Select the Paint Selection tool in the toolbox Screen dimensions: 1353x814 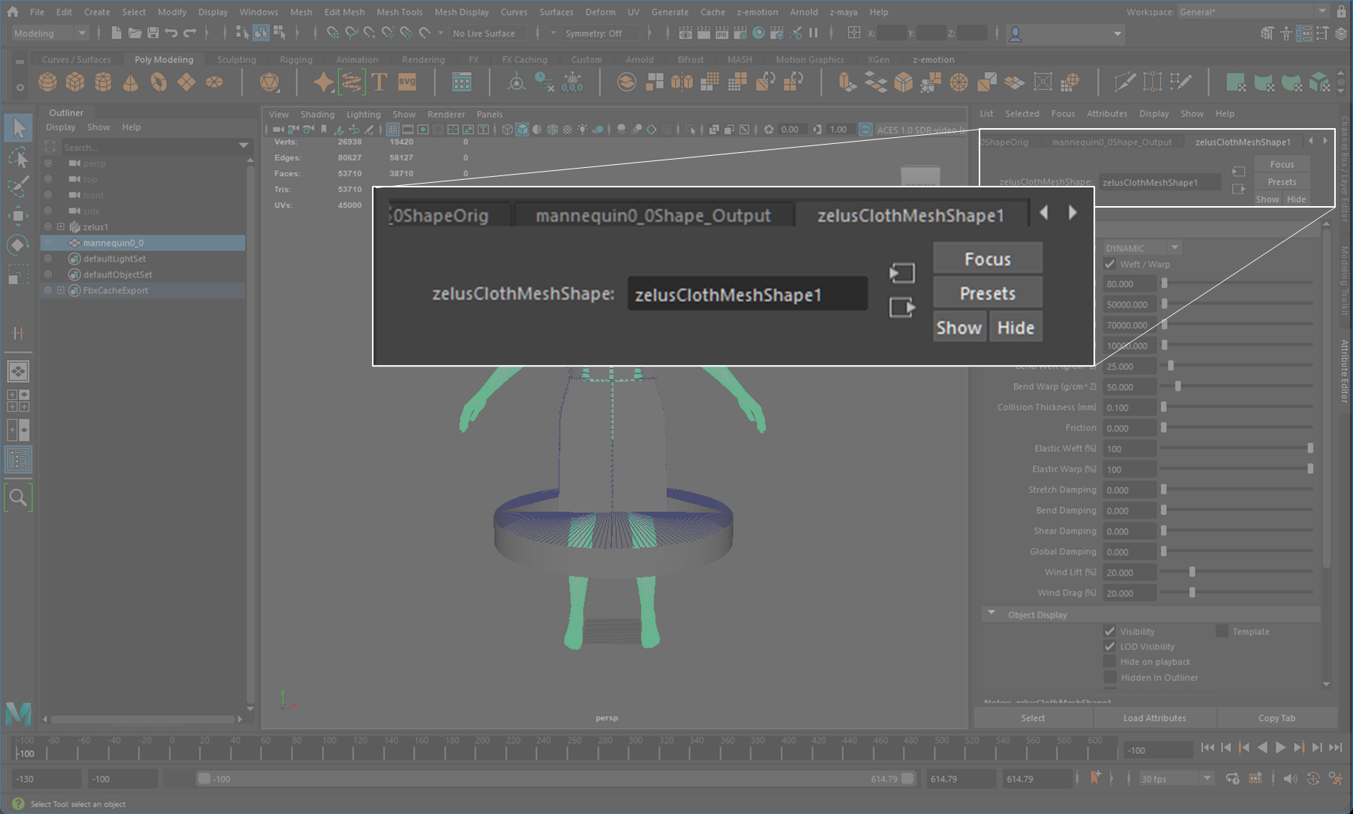point(19,187)
